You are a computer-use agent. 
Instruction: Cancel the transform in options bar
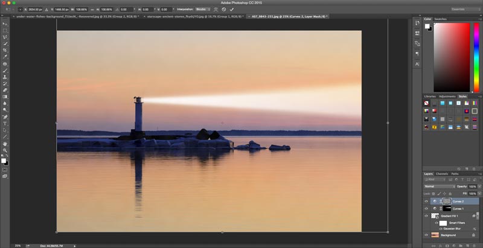224,10
